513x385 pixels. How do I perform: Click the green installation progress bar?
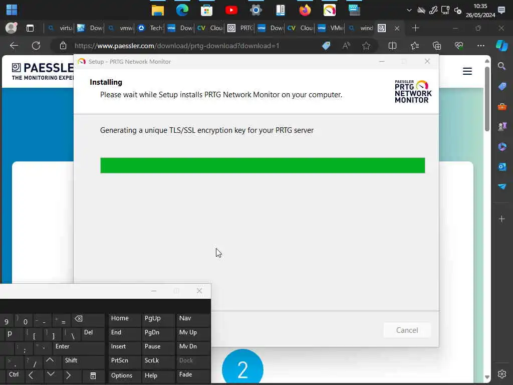pyautogui.click(x=263, y=165)
